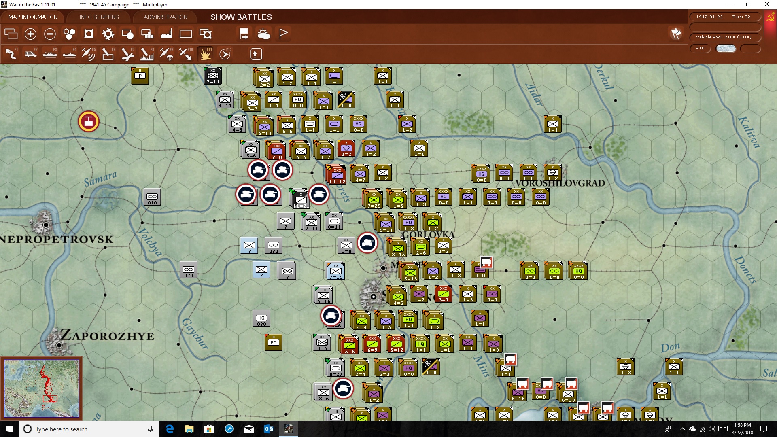The width and height of the screenshot is (777, 437).
Task: Open Microsoft Edge from taskbar
Action: tap(170, 429)
